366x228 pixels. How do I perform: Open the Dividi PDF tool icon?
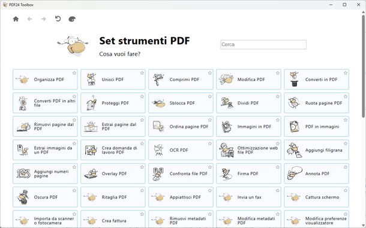[227, 103]
